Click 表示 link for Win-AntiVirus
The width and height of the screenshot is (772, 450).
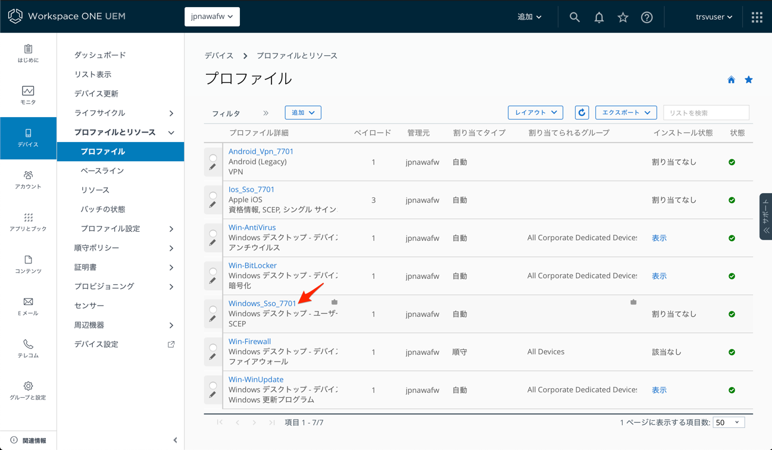pyautogui.click(x=659, y=238)
